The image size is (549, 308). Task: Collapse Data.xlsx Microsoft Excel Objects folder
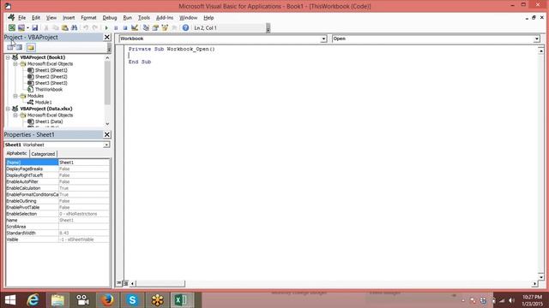(15, 115)
